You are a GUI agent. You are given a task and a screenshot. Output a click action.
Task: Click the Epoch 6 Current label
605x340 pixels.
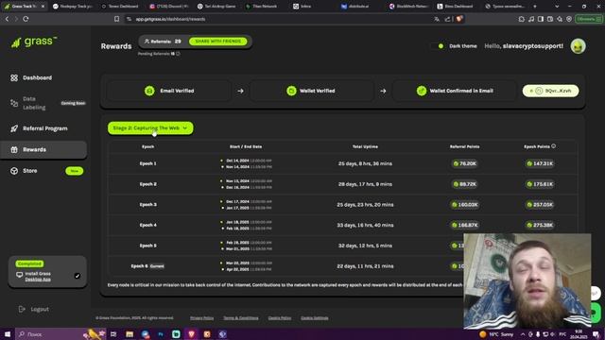(157, 266)
